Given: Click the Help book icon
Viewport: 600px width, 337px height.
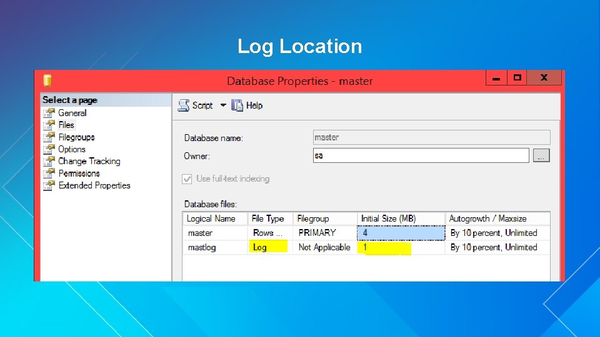Looking at the screenshot, I should [x=237, y=105].
